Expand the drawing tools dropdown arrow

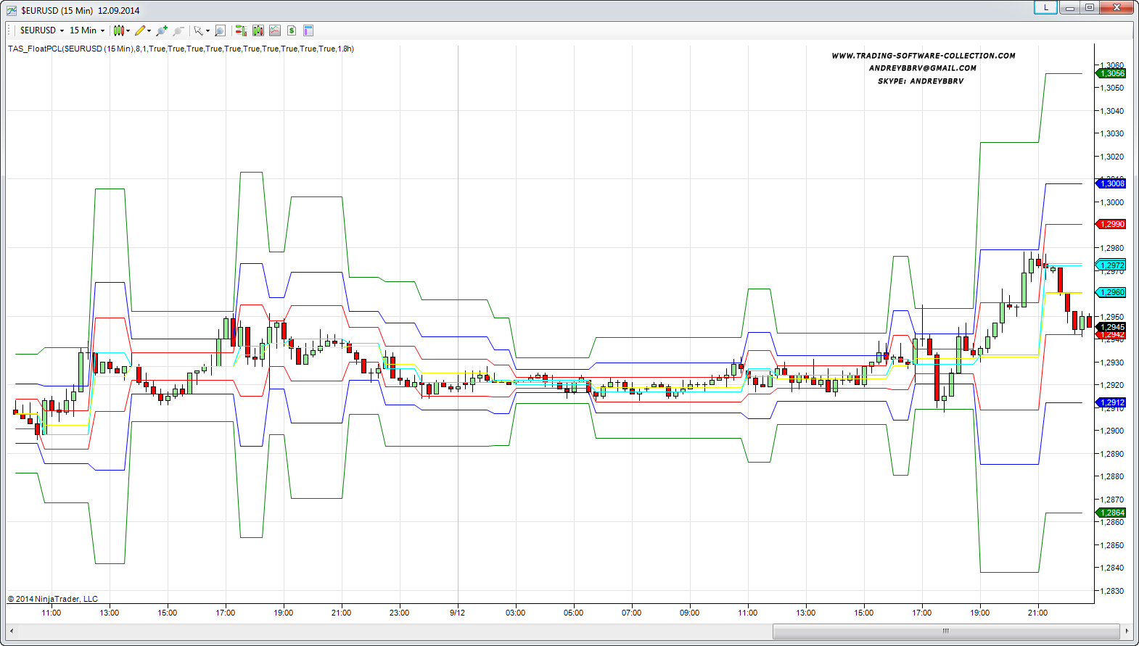(x=149, y=30)
